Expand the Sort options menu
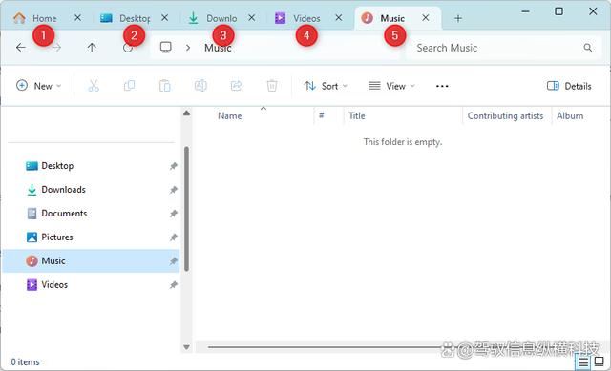 tap(326, 86)
